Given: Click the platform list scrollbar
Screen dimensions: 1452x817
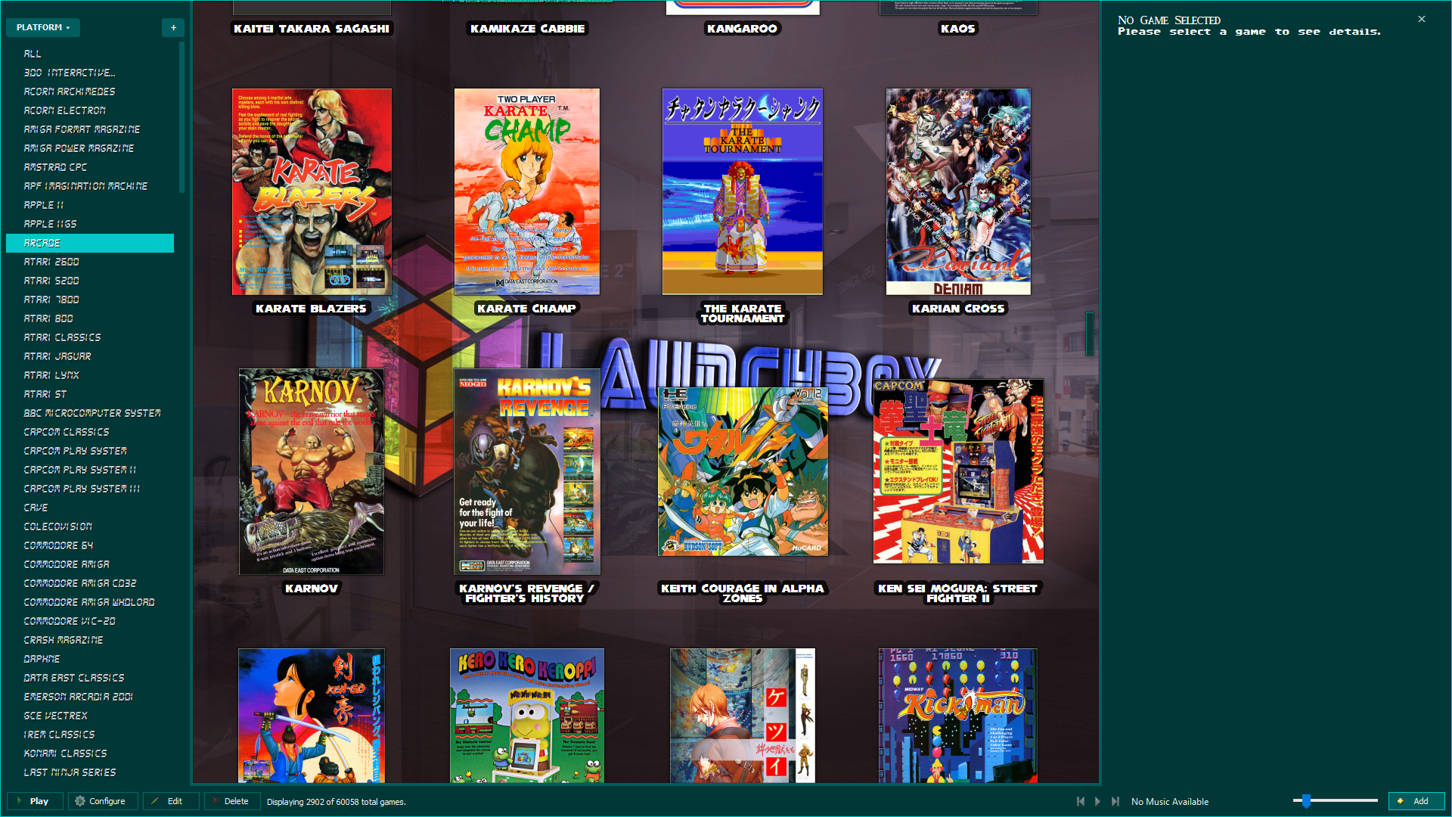Looking at the screenshot, I should coord(181,117).
